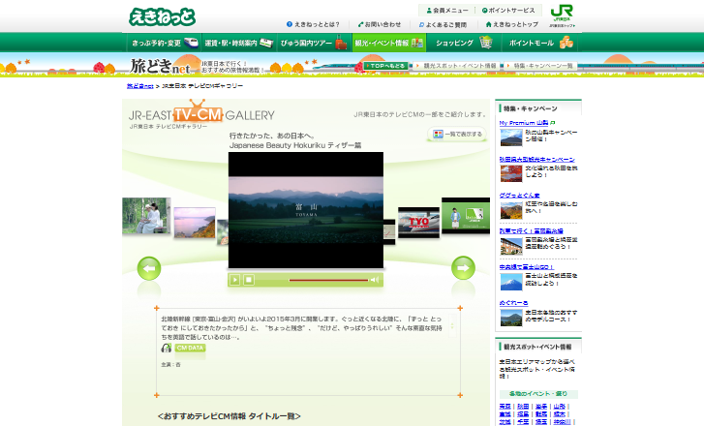Open My Premium 山梨 campaign link

point(524,123)
